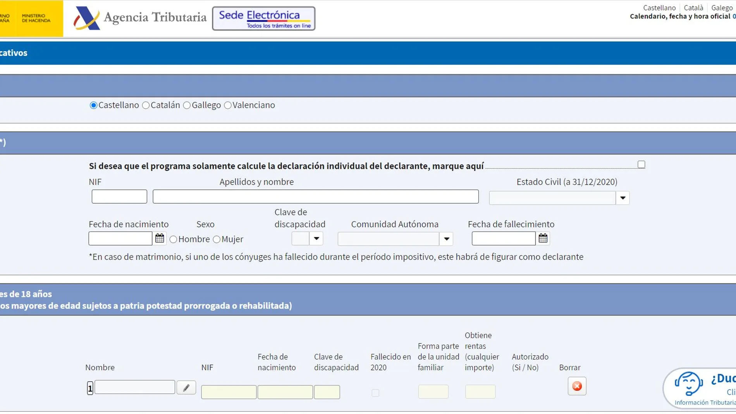Screen dimensions: 736x414
Task: Open the Estado Civil dropdown
Action: (x=623, y=198)
